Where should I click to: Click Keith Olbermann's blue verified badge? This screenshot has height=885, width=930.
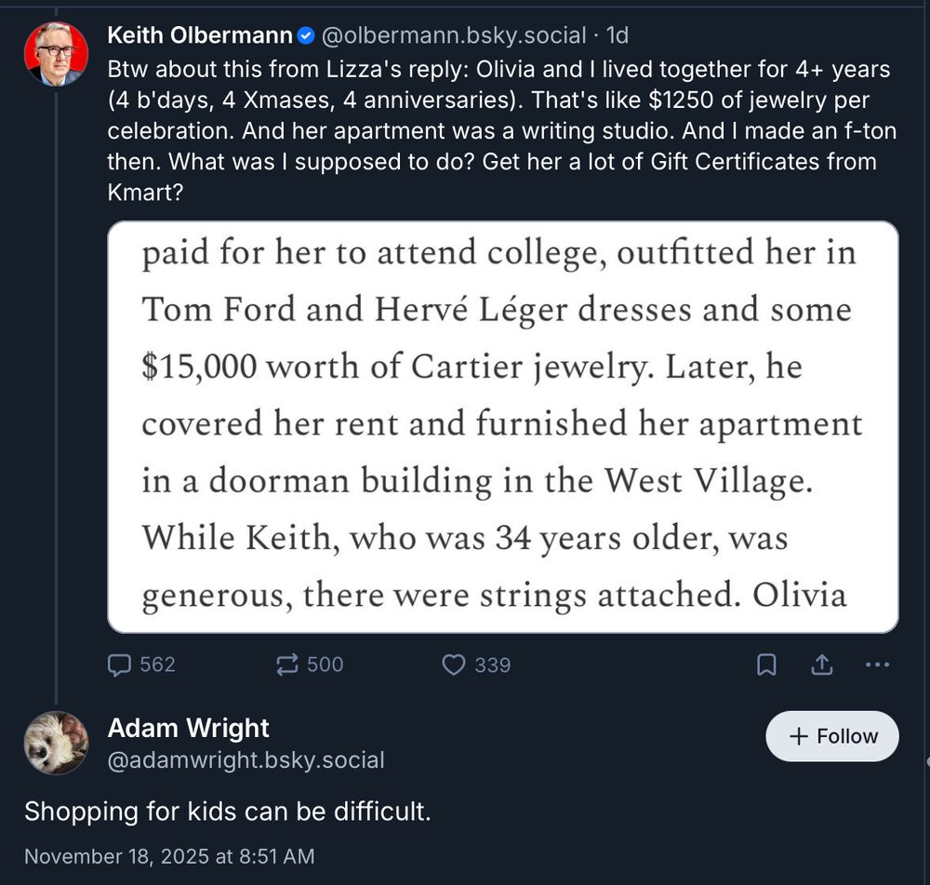click(306, 36)
